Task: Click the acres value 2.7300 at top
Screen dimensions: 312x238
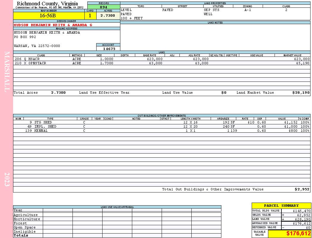Action: (108, 15)
